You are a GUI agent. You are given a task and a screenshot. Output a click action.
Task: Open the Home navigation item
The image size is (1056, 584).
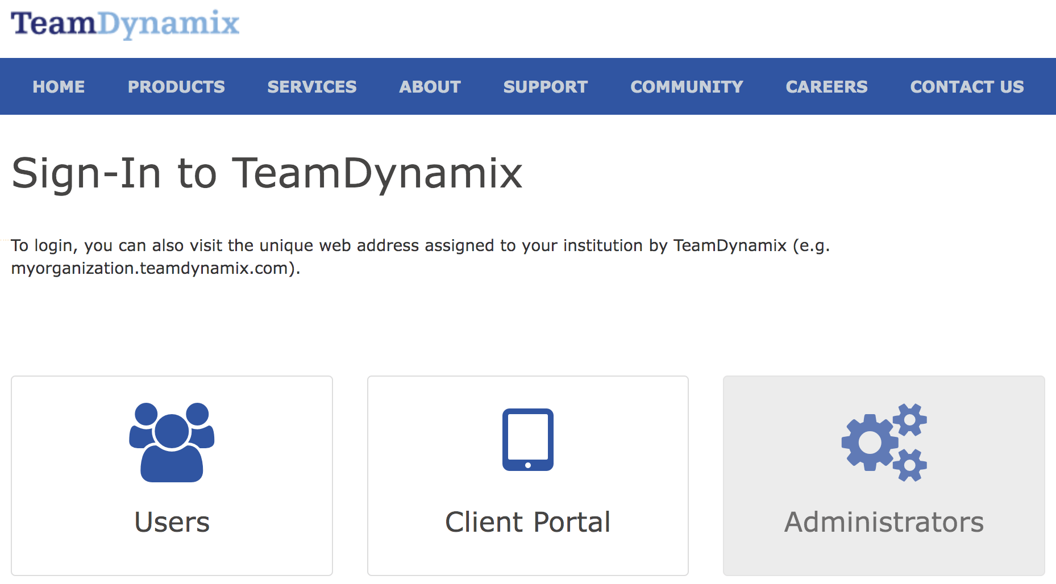pos(59,86)
